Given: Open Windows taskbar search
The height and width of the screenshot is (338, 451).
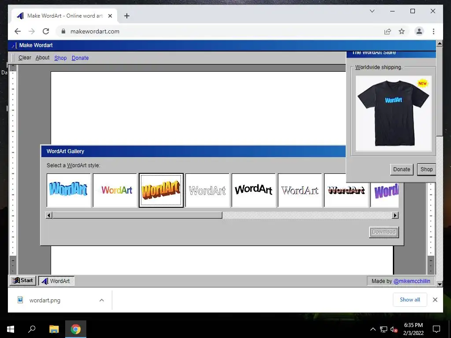Looking at the screenshot, I should (x=32, y=329).
